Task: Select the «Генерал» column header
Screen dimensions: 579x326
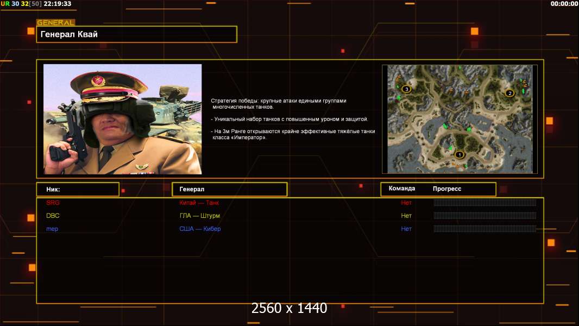Action: 230,190
